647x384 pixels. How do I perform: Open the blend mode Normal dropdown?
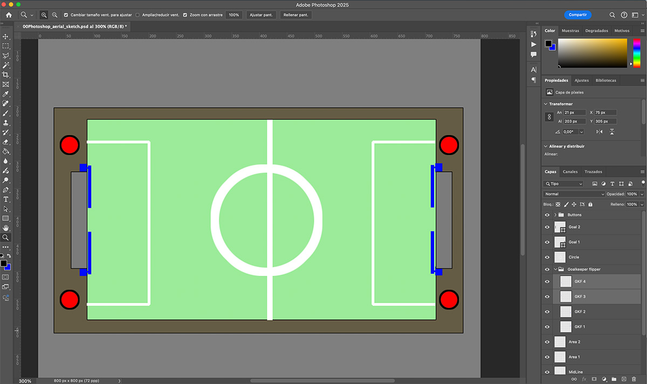point(574,194)
